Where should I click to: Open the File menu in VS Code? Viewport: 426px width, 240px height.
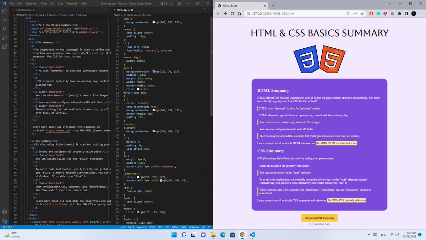tap(11, 3)
